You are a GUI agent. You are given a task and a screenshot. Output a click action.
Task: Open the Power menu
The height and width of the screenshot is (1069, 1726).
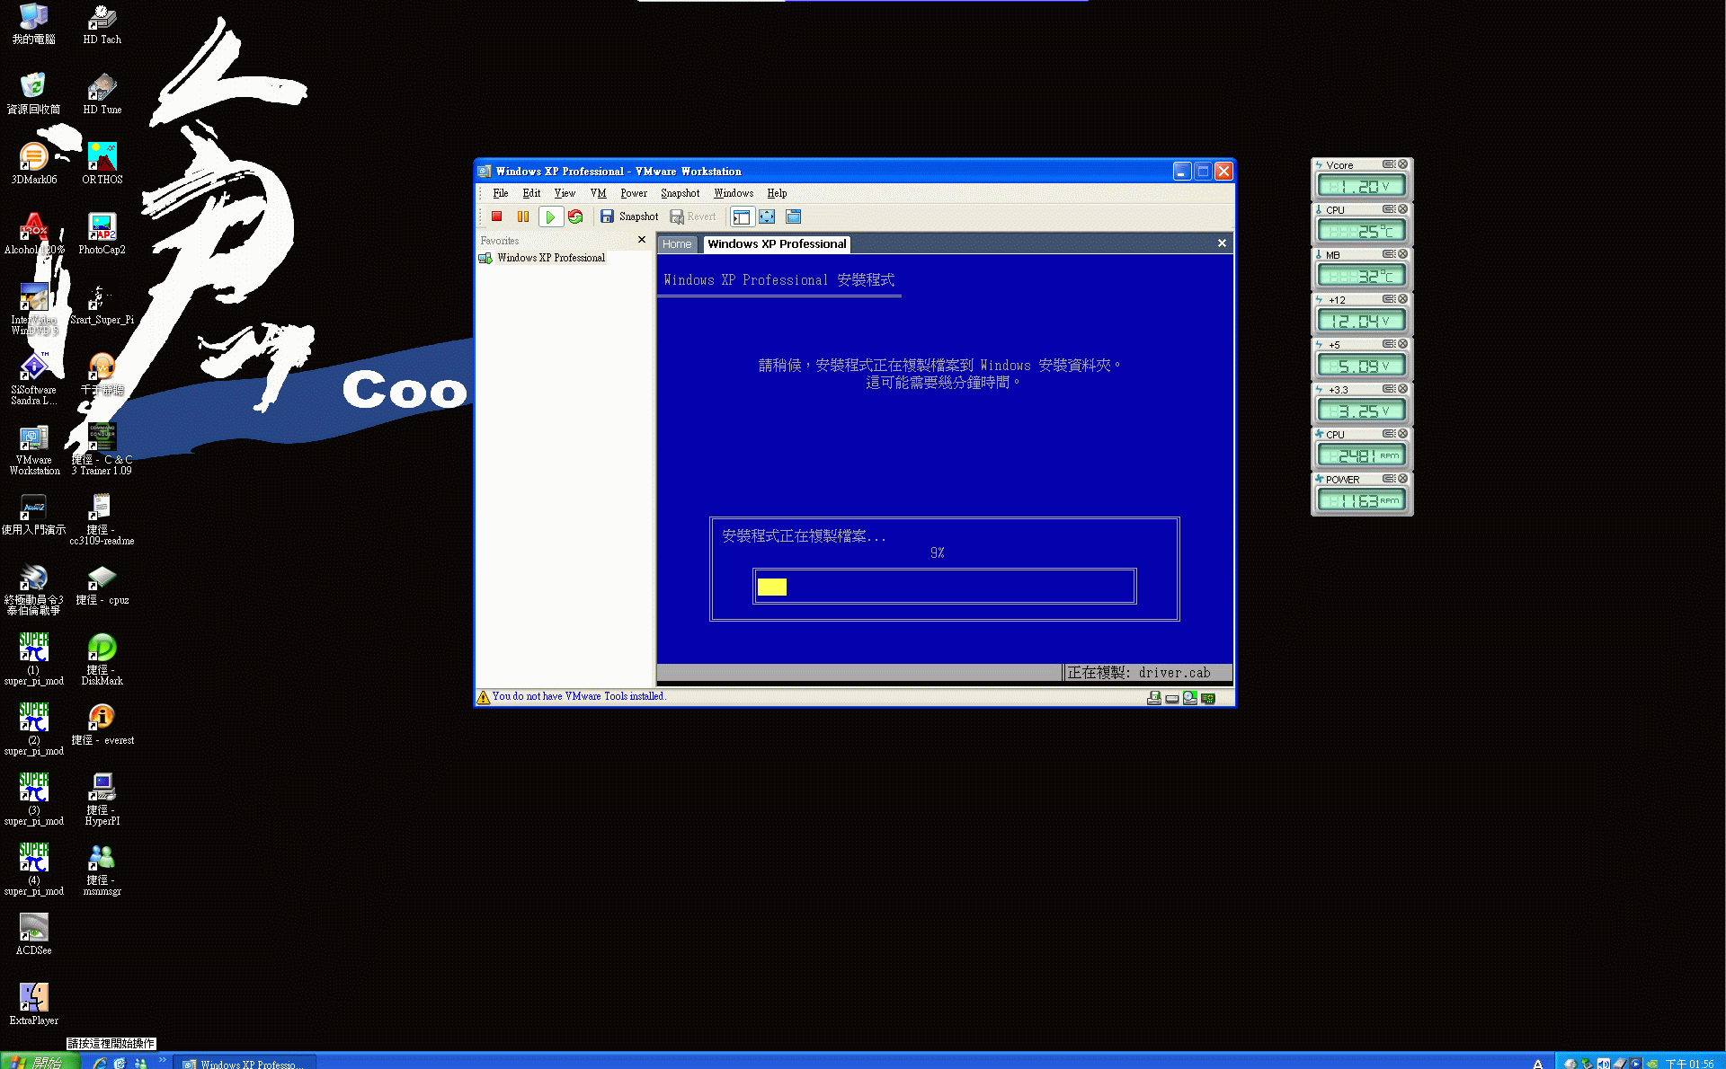(x=634, y=193)
